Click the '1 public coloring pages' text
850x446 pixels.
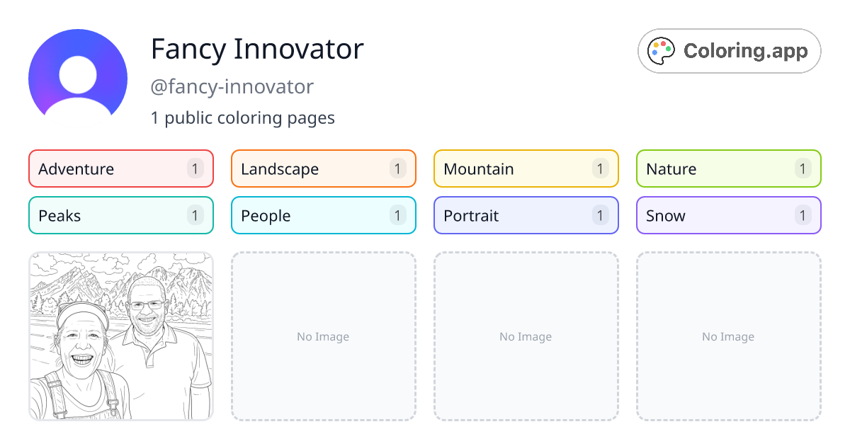tap(243, 118)
